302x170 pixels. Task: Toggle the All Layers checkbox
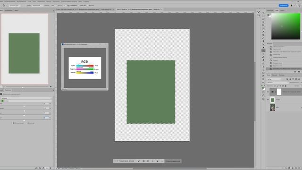(x=88, y=6)
